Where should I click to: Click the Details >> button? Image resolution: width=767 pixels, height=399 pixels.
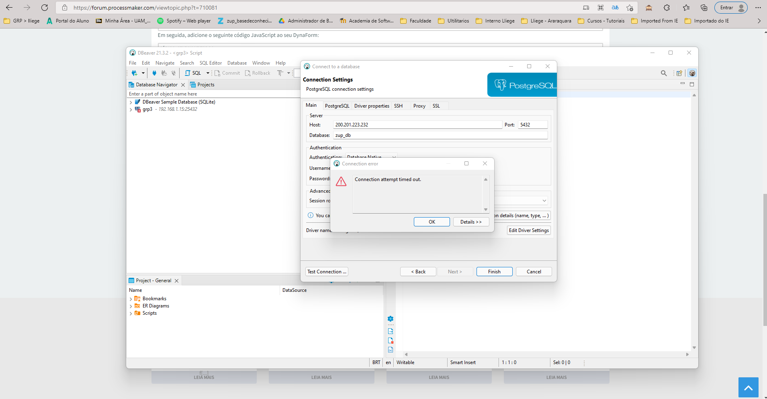471,222
